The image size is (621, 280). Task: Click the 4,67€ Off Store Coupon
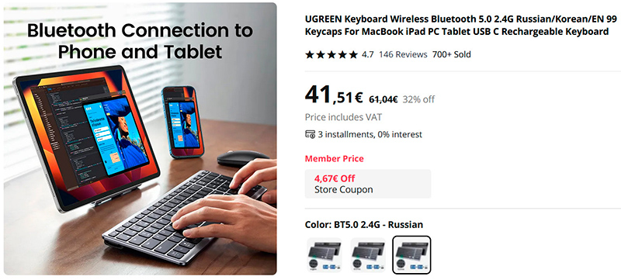(x=368, y=184)
